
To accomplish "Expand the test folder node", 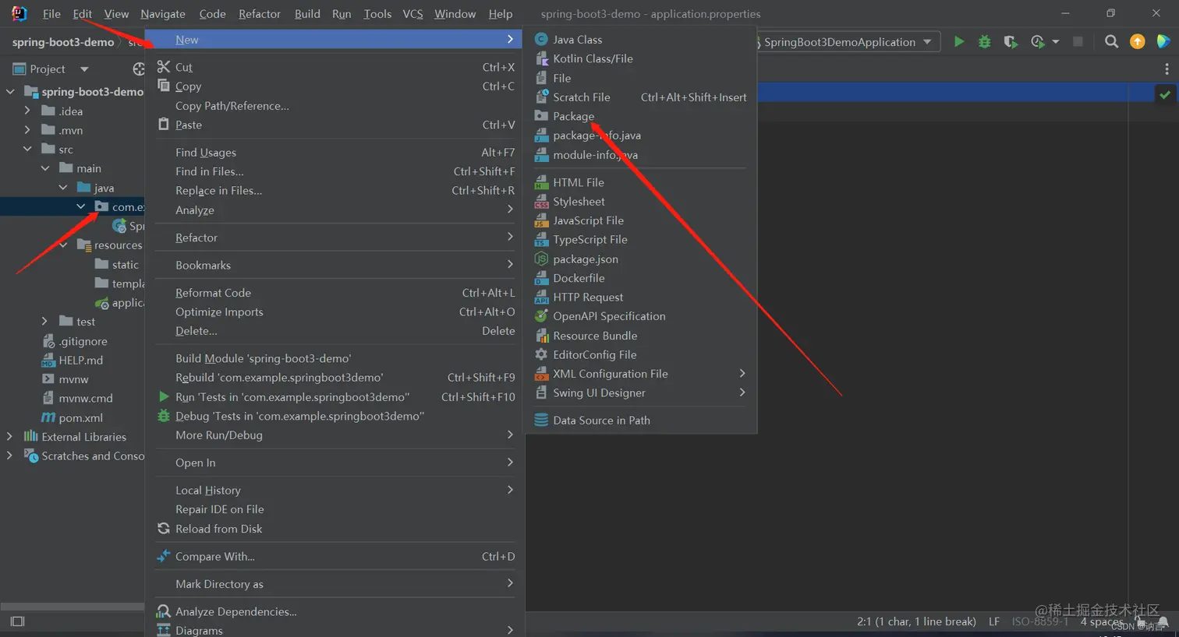I will (x=44, y=321).
